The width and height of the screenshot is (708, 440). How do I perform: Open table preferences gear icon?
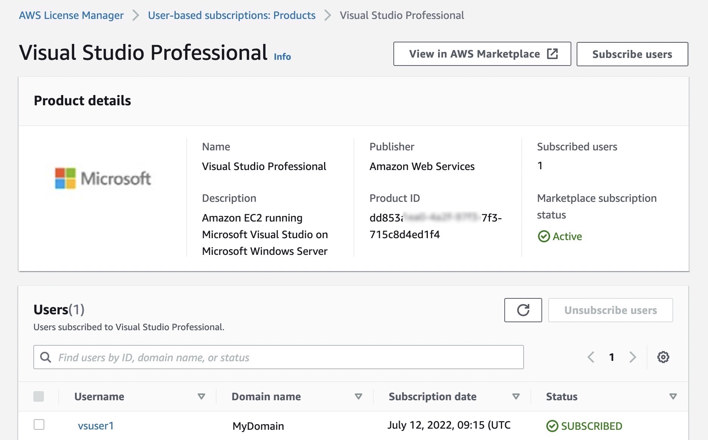663,357
